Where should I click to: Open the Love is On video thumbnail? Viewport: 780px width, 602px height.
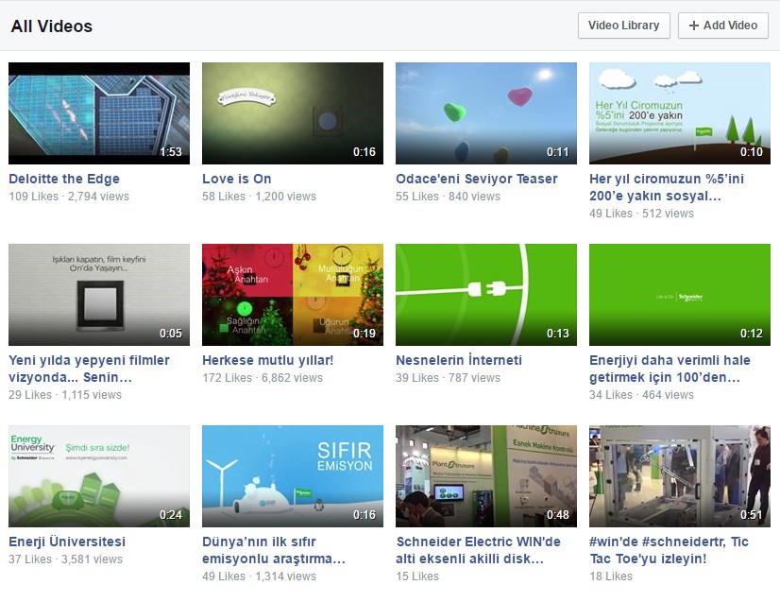(x=293, y=113)
